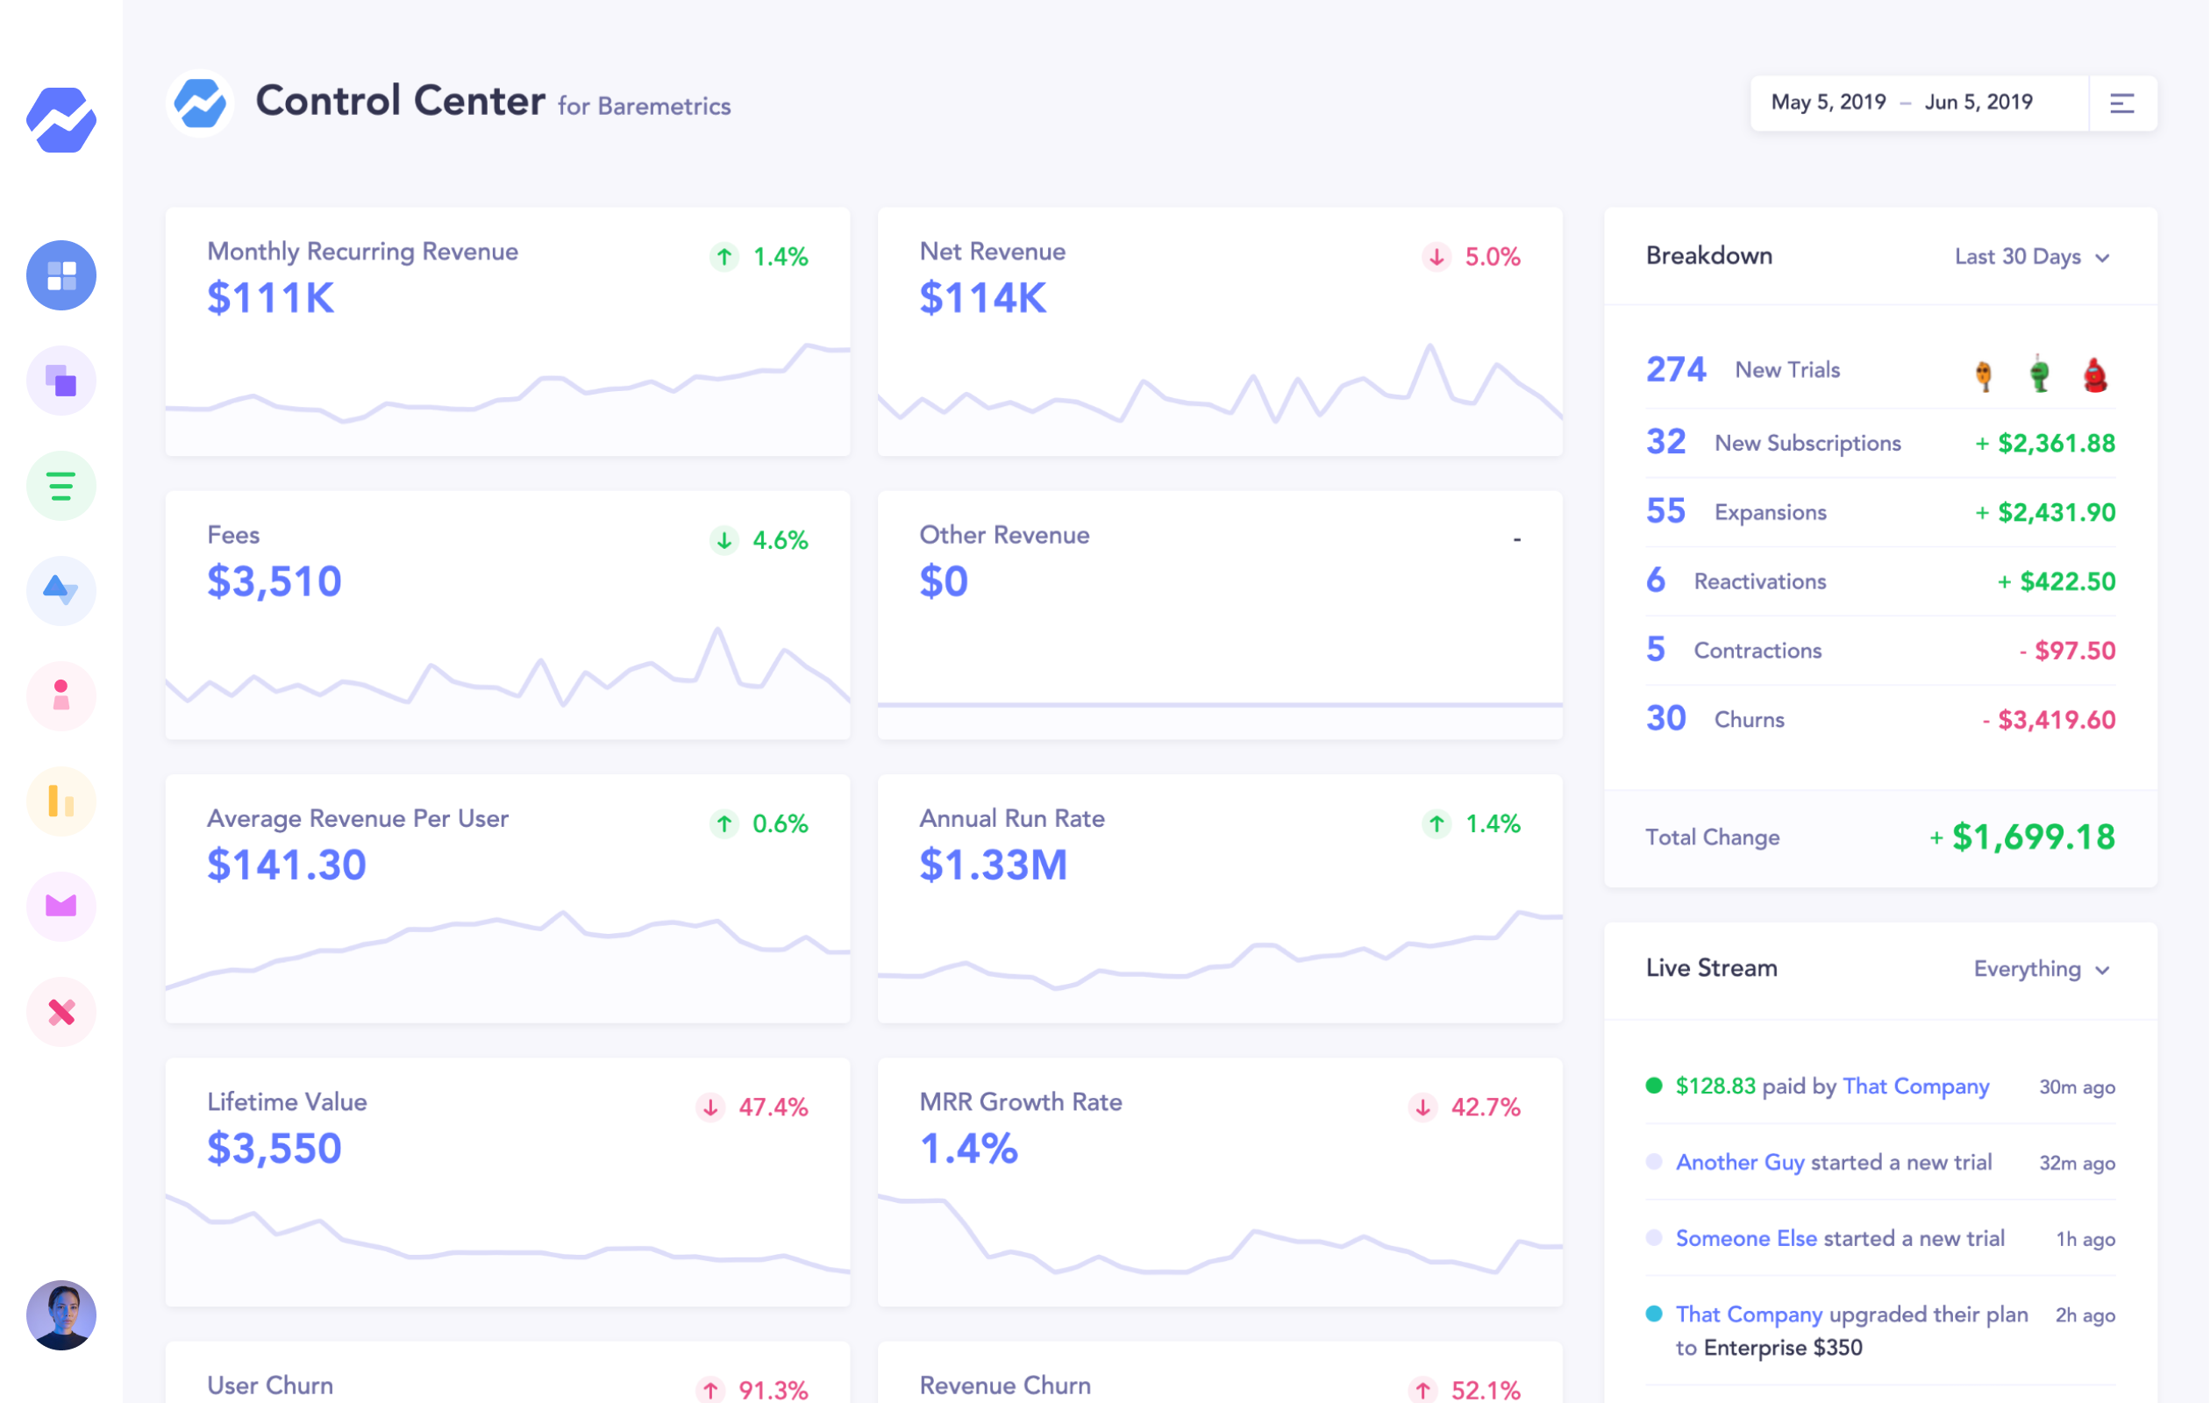Select the Monthly Recurring Revenue card

pyautogui.click(x=508, y=331)
